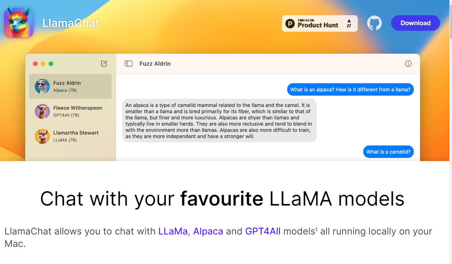
Task: Follow the Alpaca link
Action: click(208, 231)
